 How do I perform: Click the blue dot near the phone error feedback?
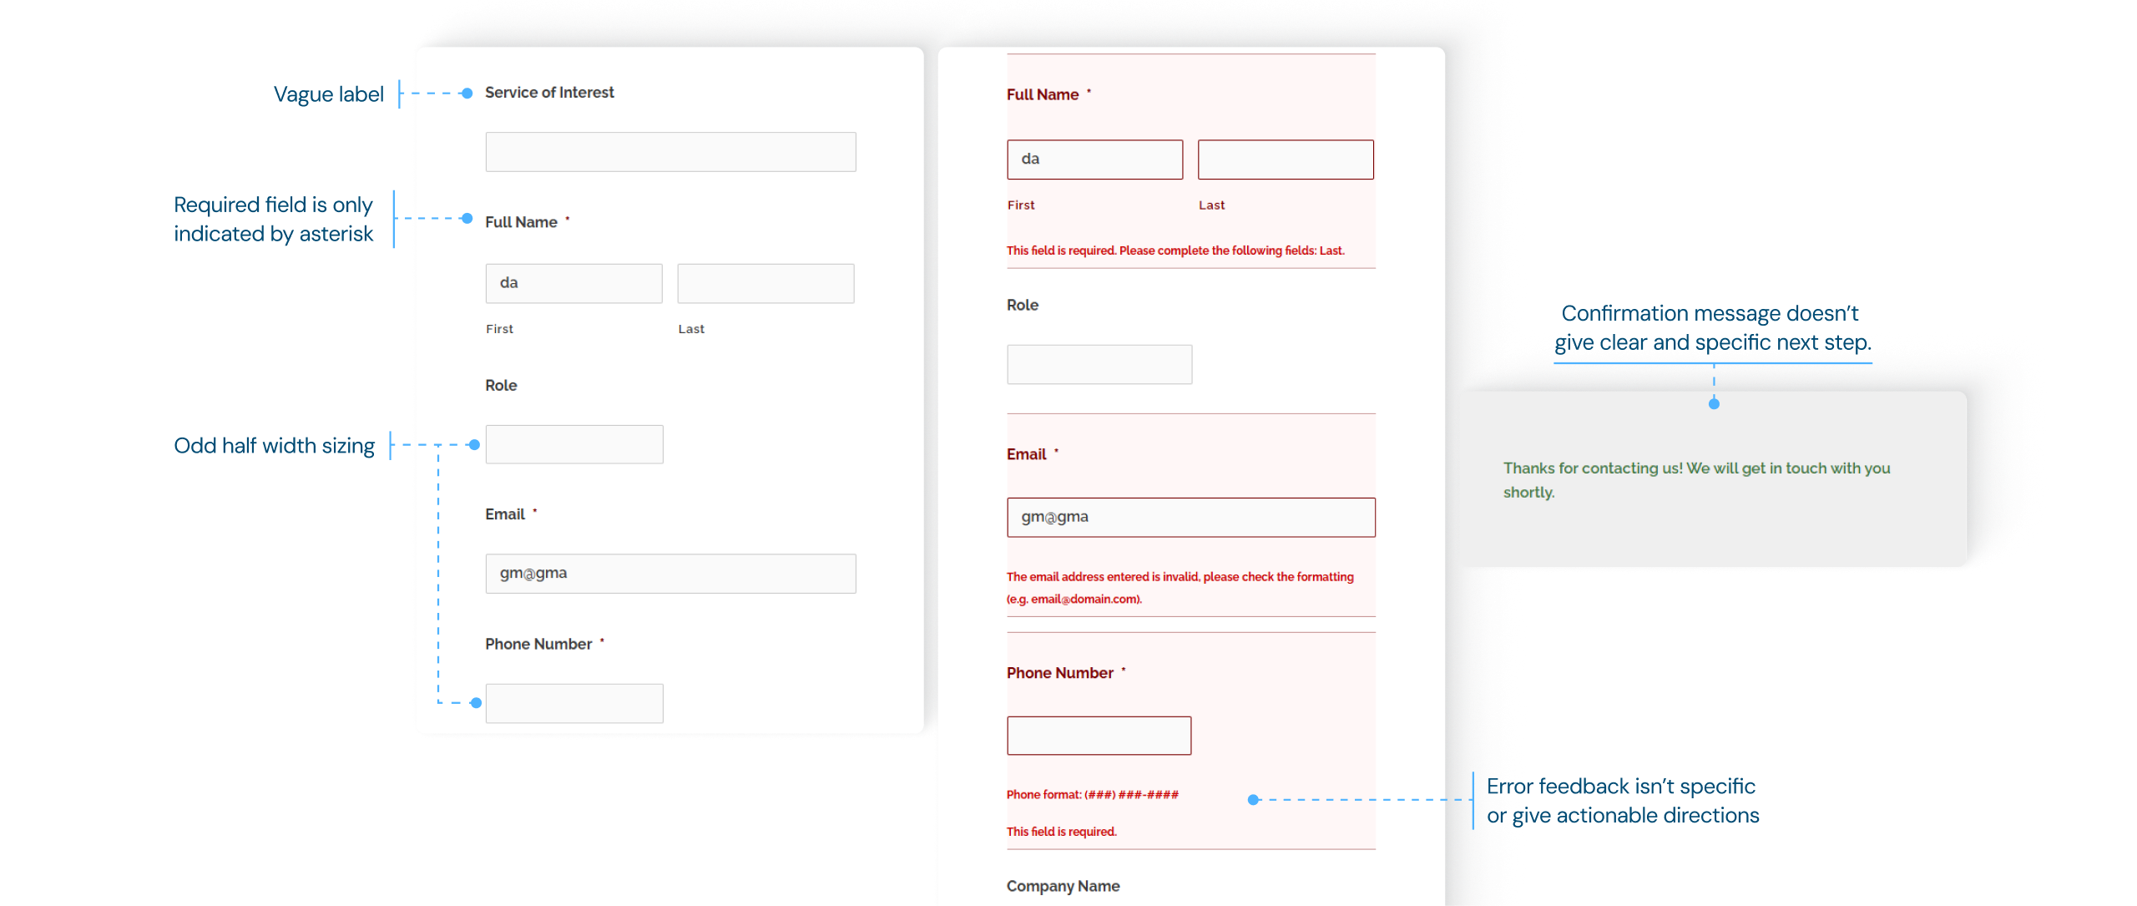(1253, 799)
